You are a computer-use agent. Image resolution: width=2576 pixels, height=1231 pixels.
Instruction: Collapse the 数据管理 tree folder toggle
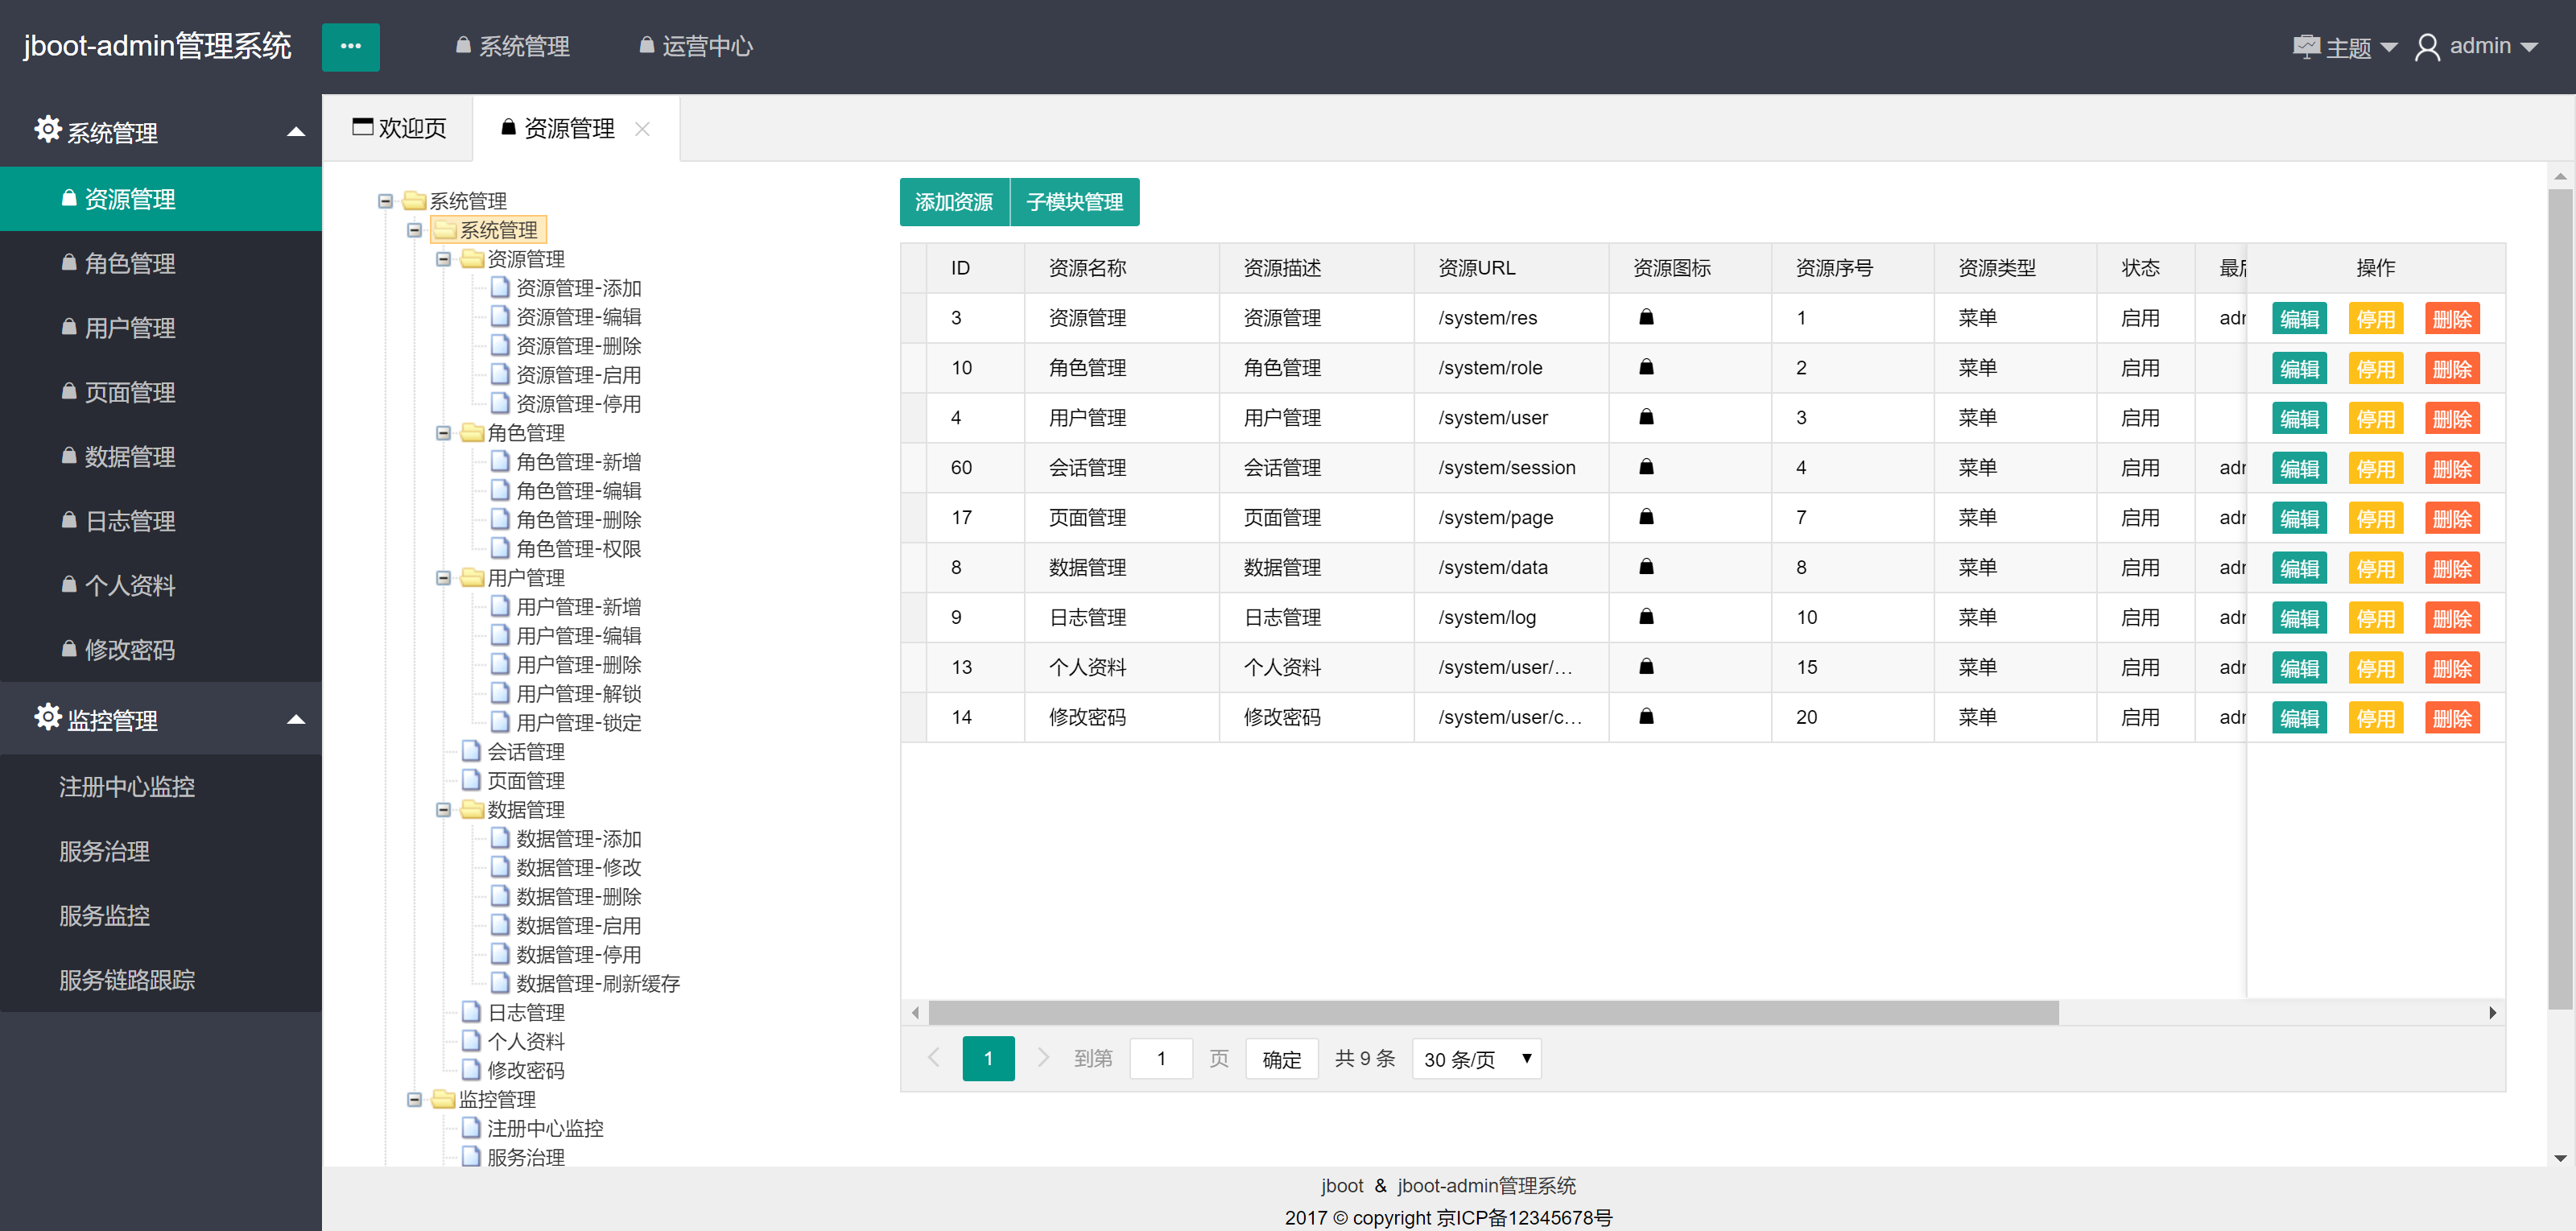tap(443, 810)
